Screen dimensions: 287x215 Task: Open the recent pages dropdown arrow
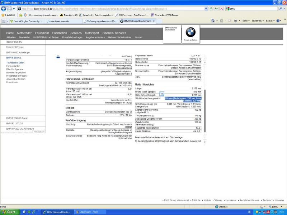[x=14, y=9]
